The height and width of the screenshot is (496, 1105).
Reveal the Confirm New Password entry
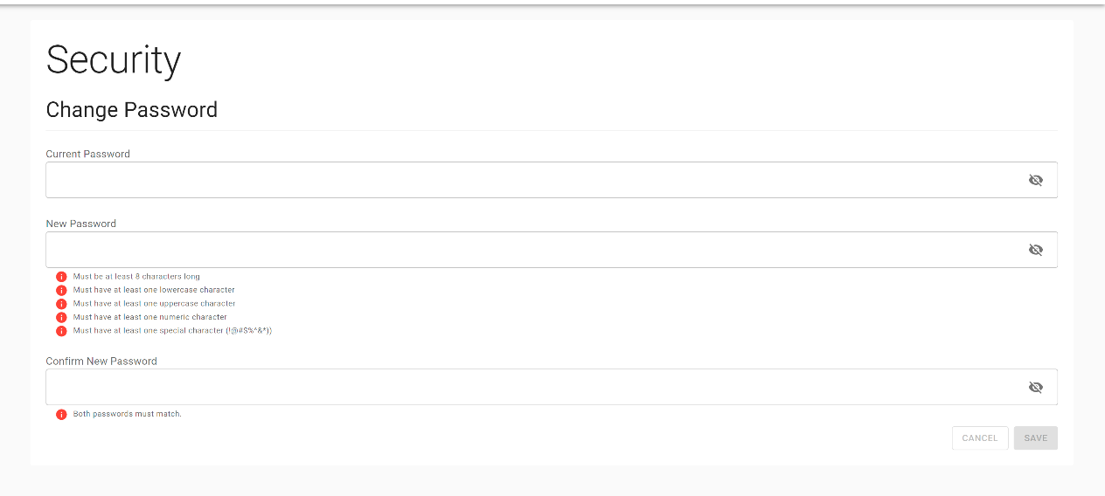(x=1035, y=387)
